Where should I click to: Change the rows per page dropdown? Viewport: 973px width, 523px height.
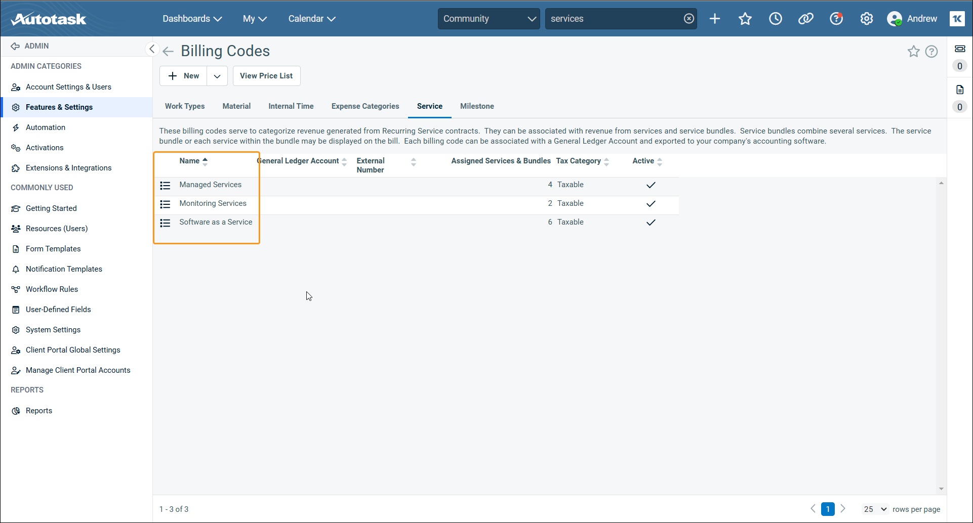pos(875,509)
